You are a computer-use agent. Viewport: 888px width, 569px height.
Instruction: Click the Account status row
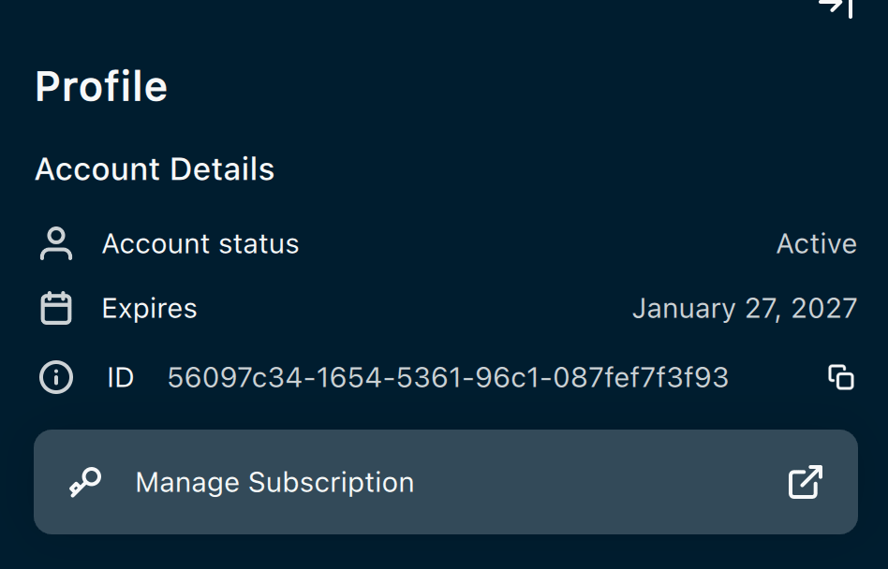446,243
